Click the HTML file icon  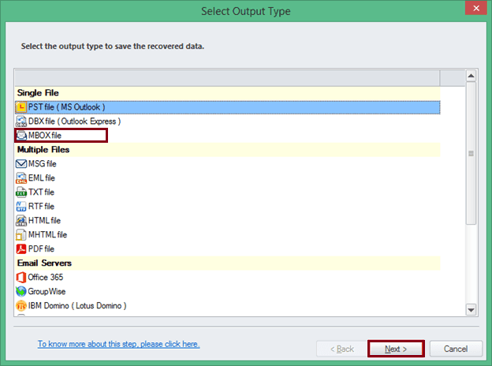pos(21,221)
